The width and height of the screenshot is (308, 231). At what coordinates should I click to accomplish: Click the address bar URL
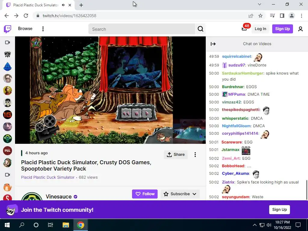click(x=69, y=16)
